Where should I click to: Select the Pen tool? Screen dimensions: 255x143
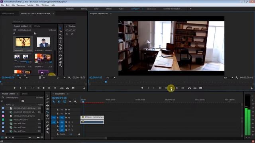pos(47,126)
